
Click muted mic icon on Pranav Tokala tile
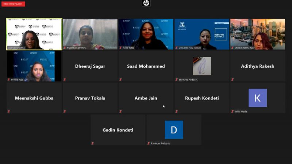point(65,112)
